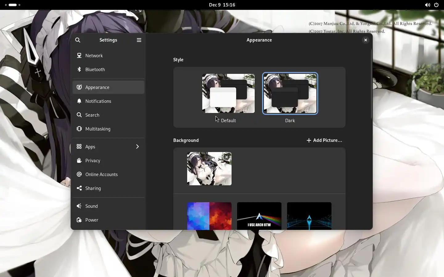The image size is (444, 277).
Task: Open the Multitasking panel
Action: click(109, 129)
